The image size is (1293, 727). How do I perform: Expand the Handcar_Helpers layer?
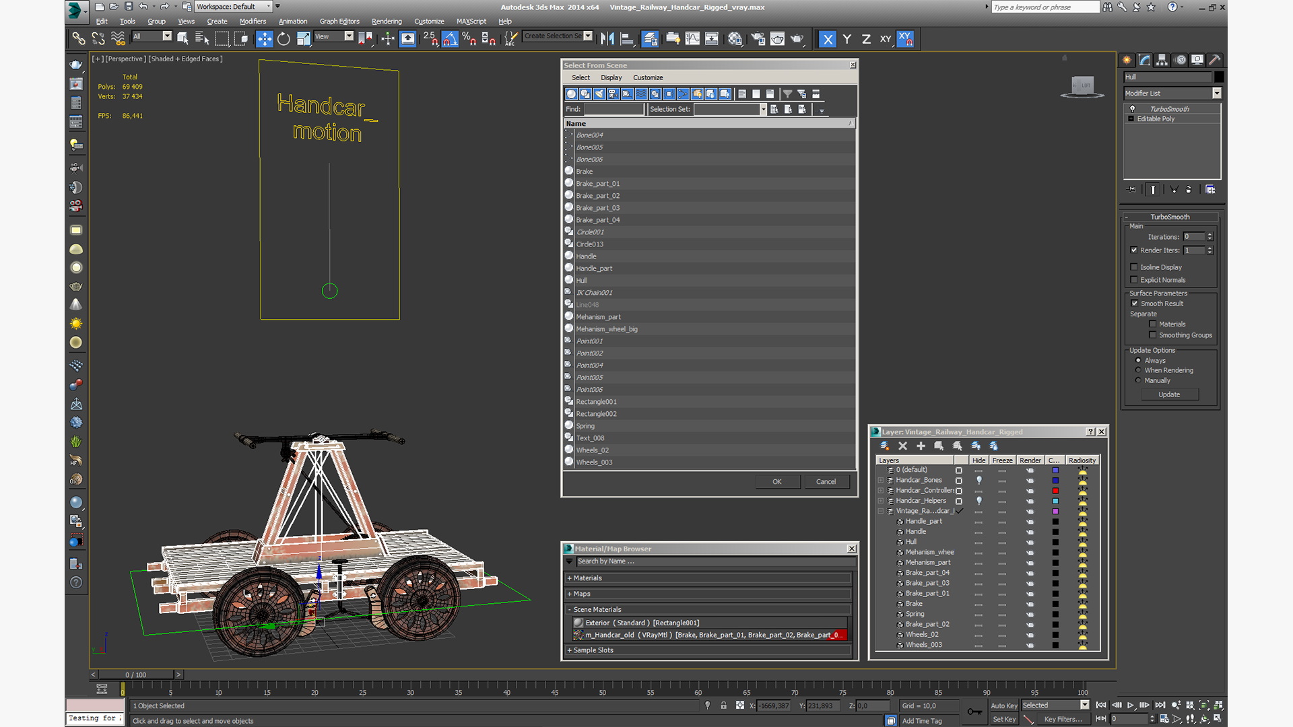pyautogui.click(x=880, y=501)
